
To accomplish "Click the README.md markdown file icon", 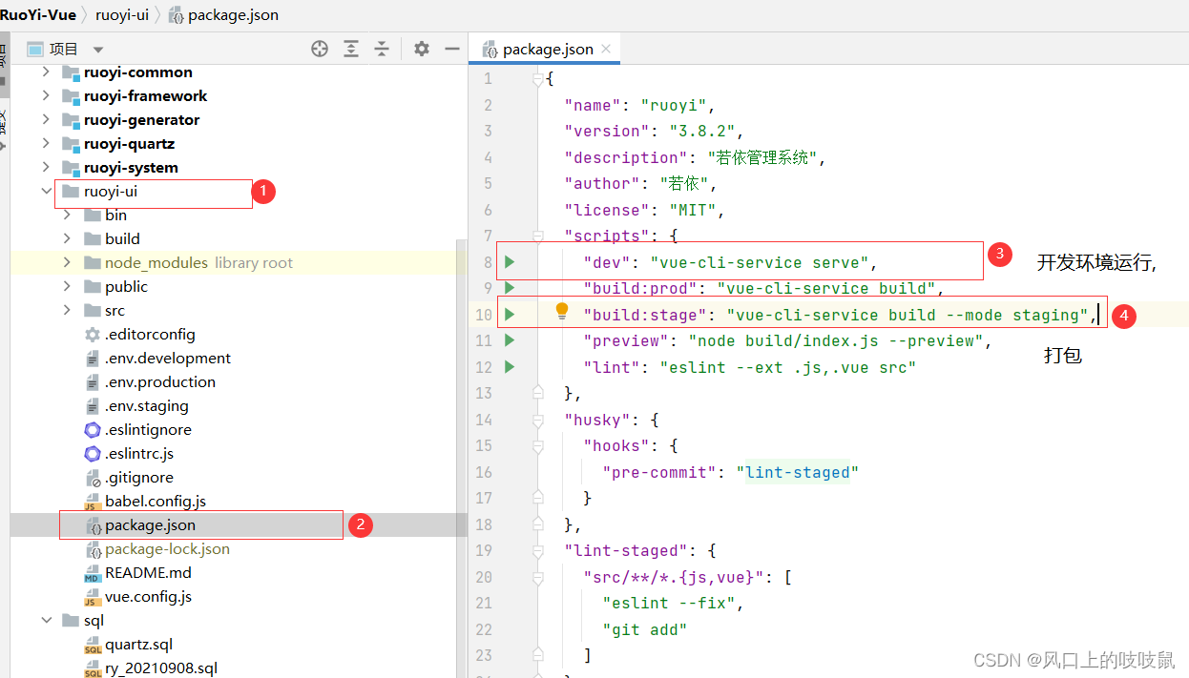I will tap(93, 573).
